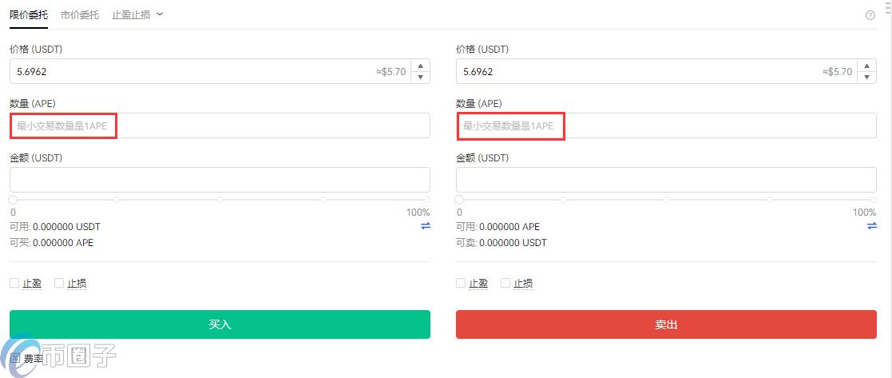Screen dimensions: 892x378
Task: Click sell slider 75% point
Action: tap(770, 200)
